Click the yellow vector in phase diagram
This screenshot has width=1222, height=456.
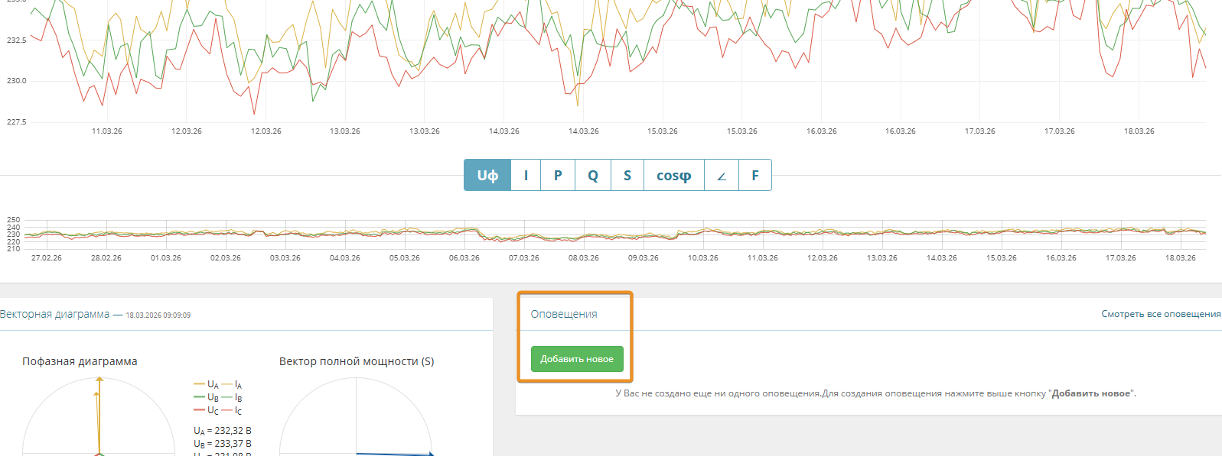[x=99, y=412]
